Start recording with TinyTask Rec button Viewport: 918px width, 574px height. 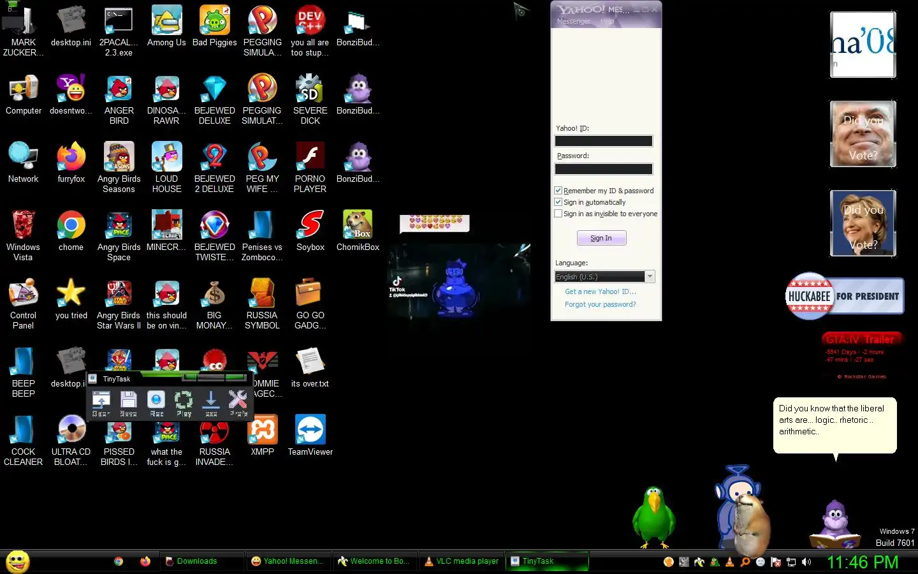coord(156,403)
